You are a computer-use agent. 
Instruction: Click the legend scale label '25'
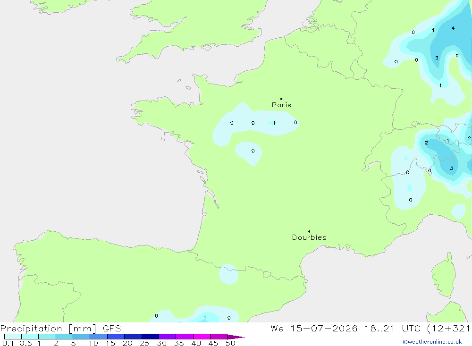(145, 343)
